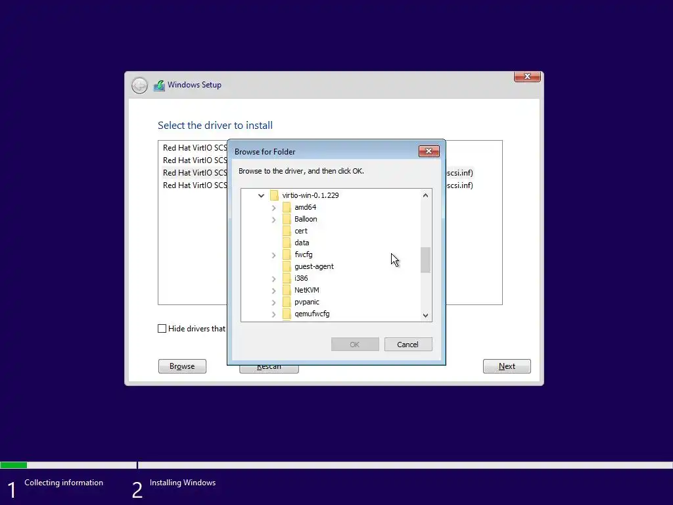Viewport: 673px width, 505px height.
Task: Select the amd64 folder name
Action: [x=305, y=207]
